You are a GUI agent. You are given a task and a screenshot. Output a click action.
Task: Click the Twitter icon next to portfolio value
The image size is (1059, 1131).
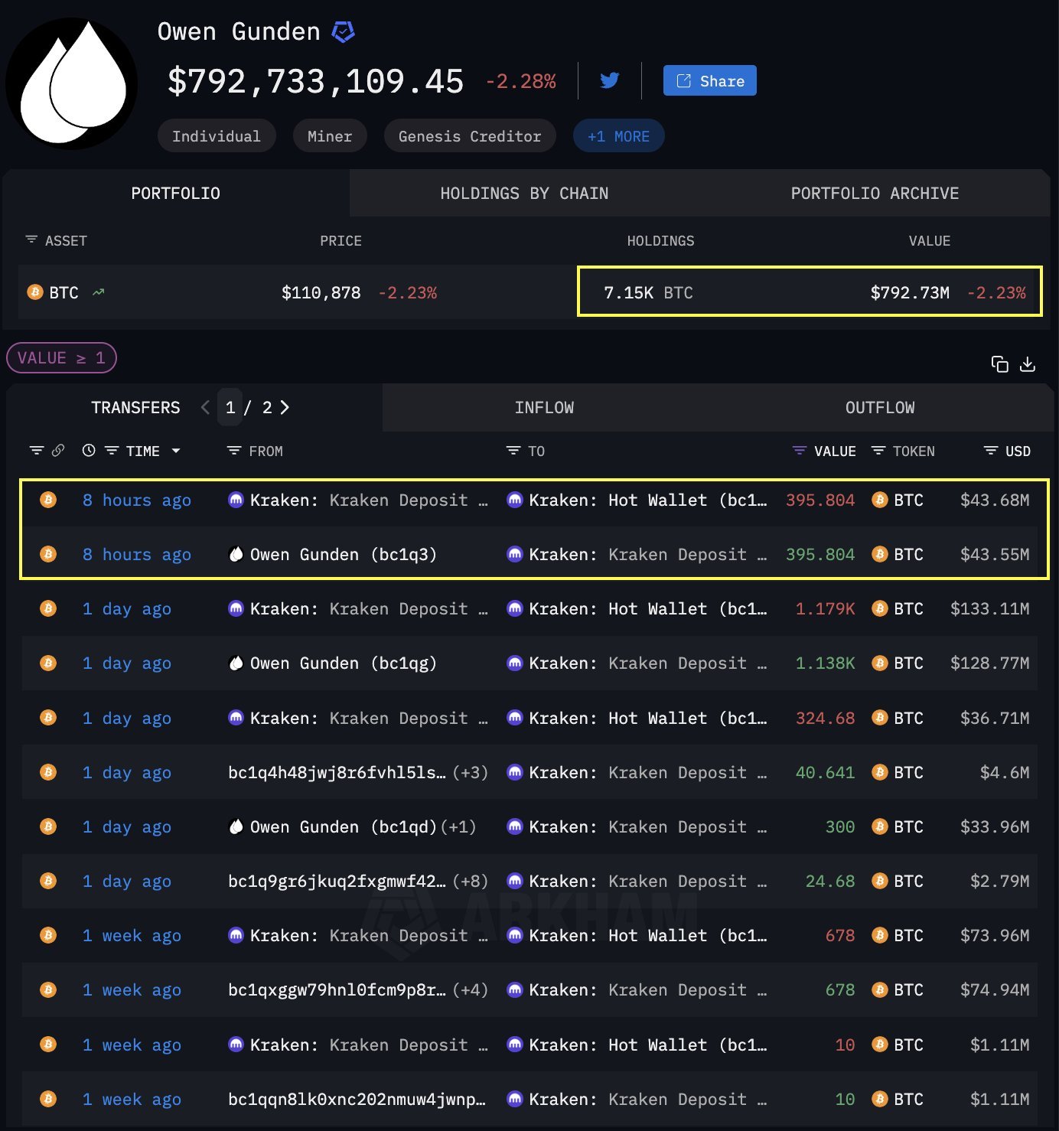[x=609, y=80]
